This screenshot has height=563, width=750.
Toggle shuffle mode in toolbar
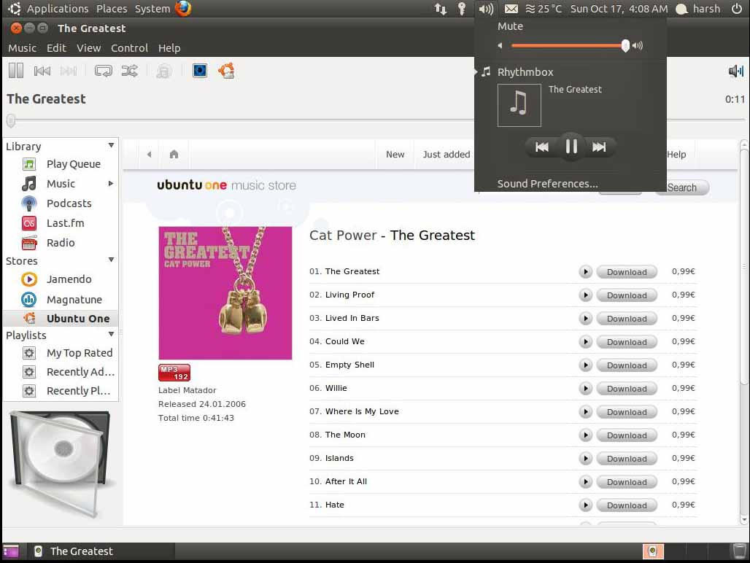[129, 71]
